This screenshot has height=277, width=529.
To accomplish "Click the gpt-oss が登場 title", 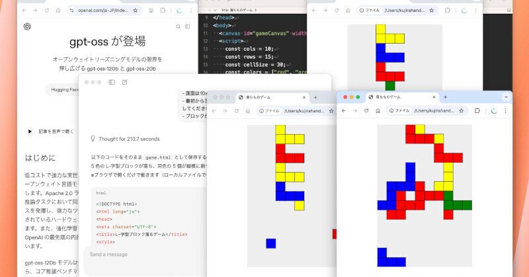I will 108,42.
